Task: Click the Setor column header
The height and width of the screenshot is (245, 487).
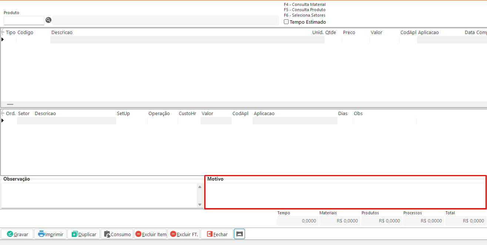Action: click(24, 114)
